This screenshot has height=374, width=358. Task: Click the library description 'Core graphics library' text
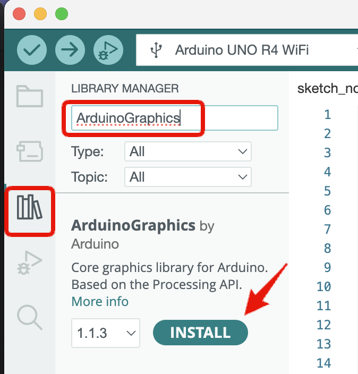tap(169, 276)
